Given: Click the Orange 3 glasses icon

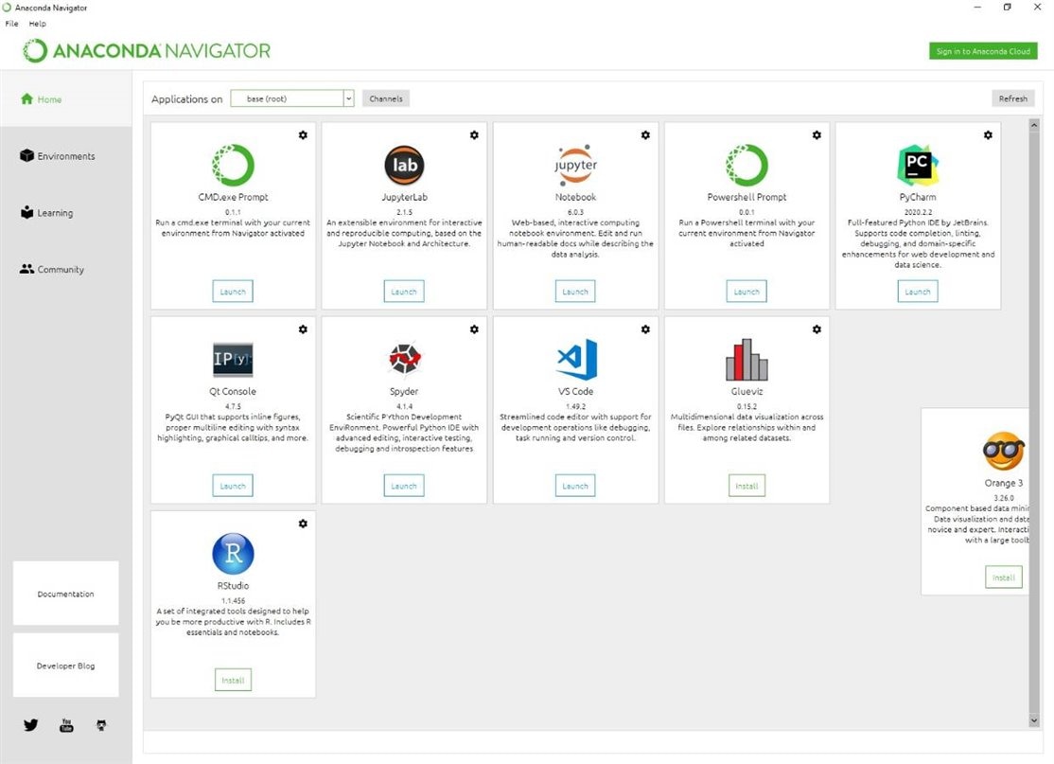Looking at the screenshot, I should (1003, 452).
